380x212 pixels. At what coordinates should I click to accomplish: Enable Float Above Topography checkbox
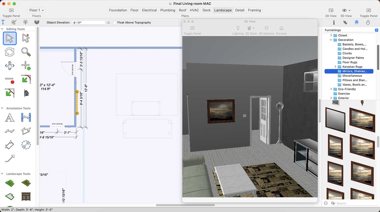click(x=115, y=22)
